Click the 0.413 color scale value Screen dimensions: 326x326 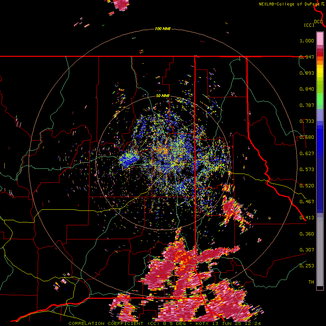[x=307, y=218]
